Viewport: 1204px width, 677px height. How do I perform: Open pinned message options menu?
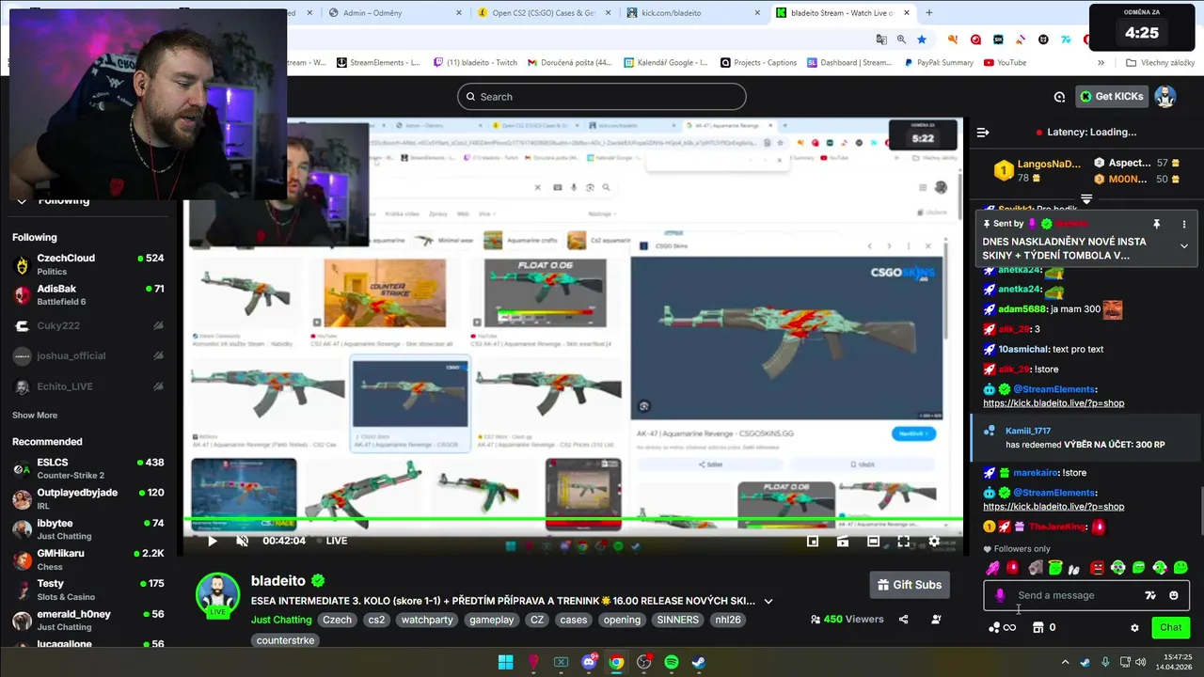point(1184,224)
